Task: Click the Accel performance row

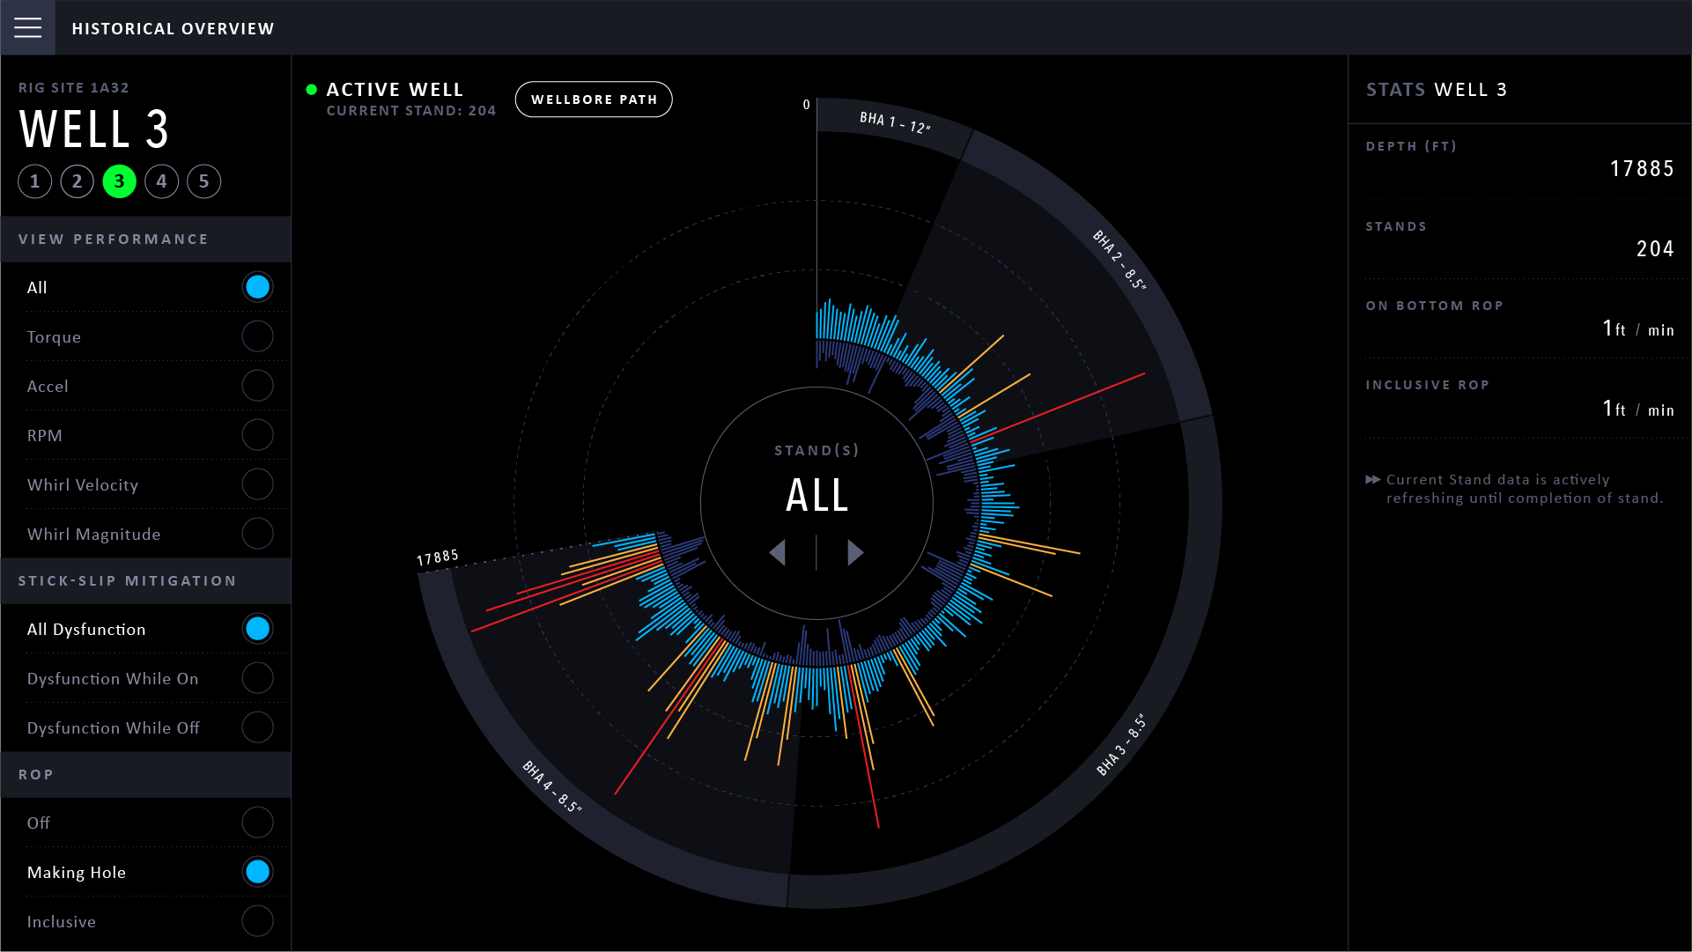Action: click(145, 386)
